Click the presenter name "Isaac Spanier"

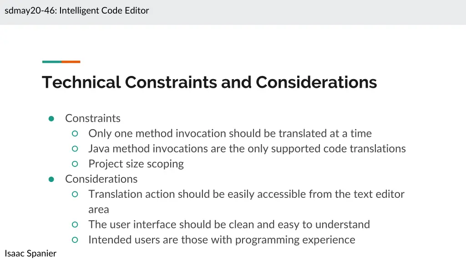click(x=30, y=253)
